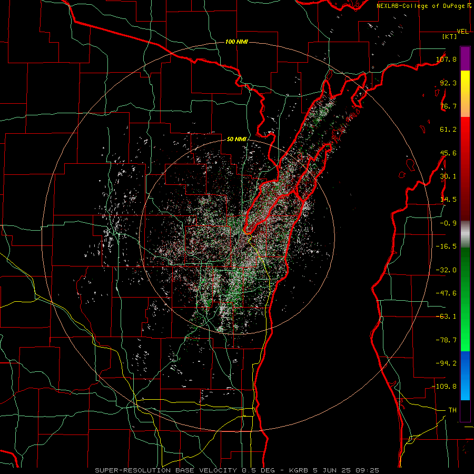Click the 92.3 value on the velocity scale
474x474 pixels.
click(448, 83)
